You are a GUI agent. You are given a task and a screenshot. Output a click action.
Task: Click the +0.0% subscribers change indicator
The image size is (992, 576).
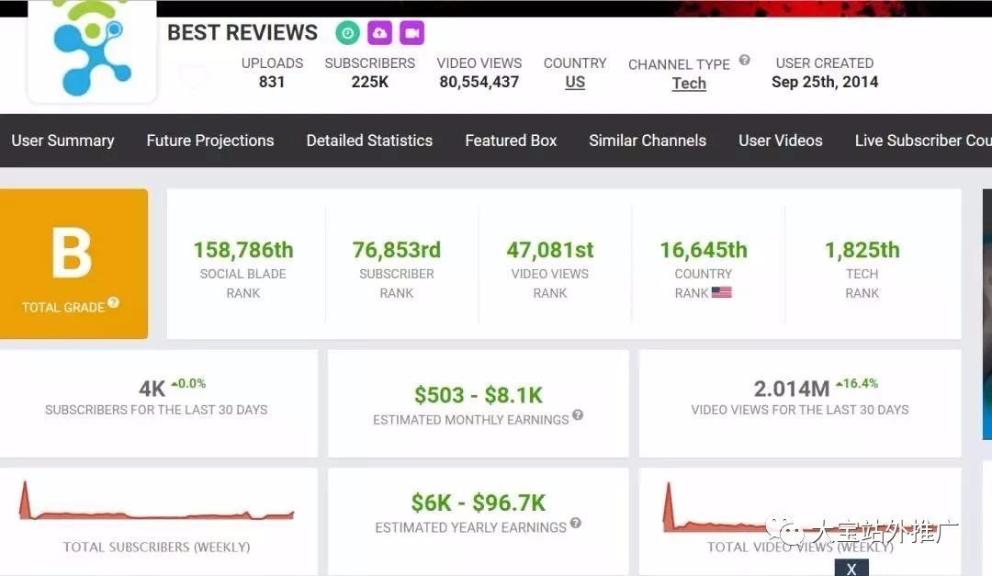[188, 384]
